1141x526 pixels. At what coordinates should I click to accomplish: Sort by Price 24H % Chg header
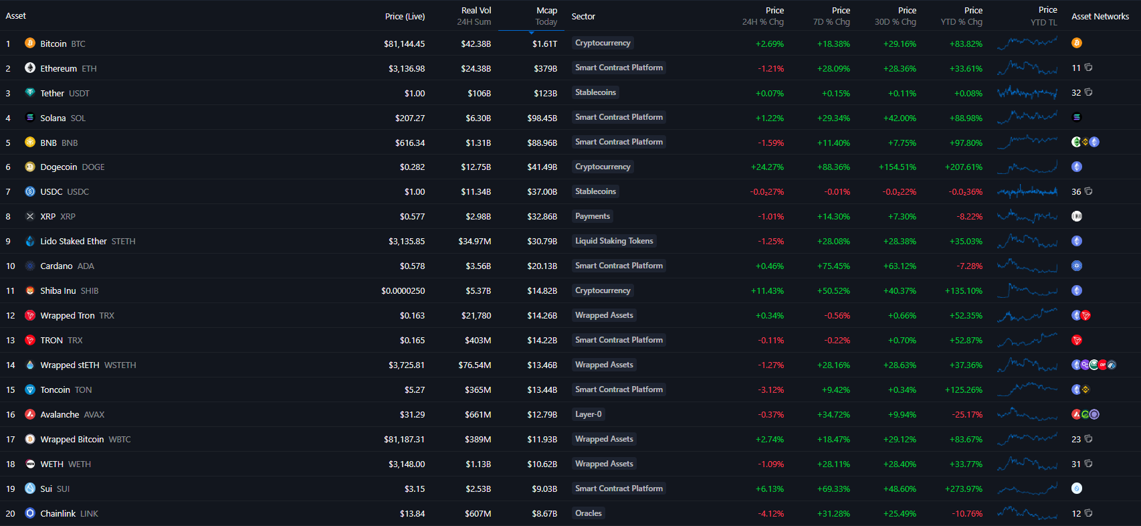click(763, 16)
